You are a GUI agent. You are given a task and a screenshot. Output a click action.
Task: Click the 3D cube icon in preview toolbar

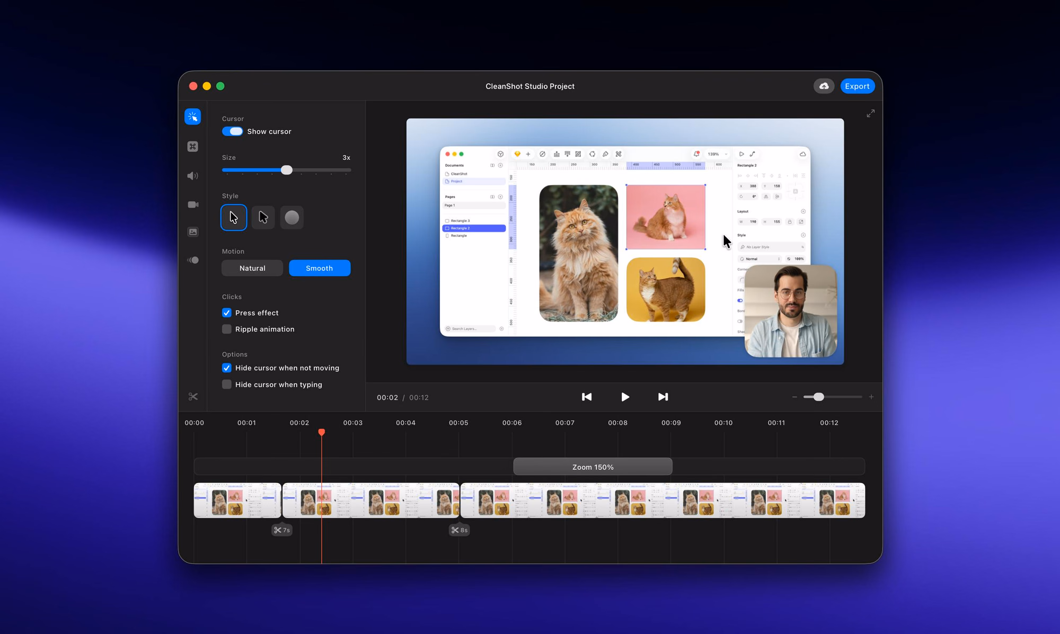[500, 154]
